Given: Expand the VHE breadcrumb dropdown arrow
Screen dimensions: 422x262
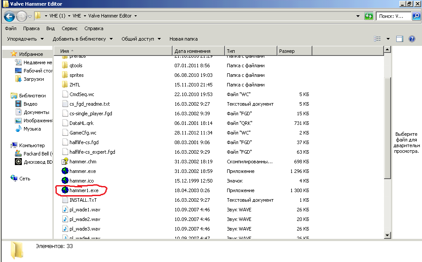Looking at the screenshot, I should point(85,16).
